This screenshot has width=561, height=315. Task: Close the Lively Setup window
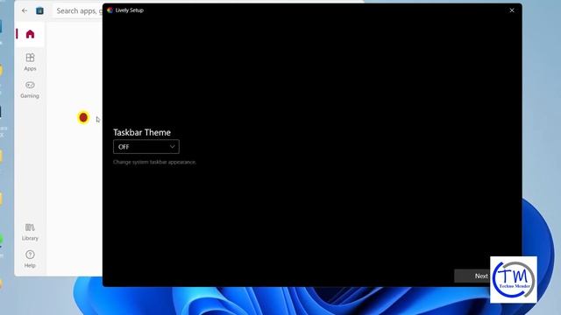point(512,10)
